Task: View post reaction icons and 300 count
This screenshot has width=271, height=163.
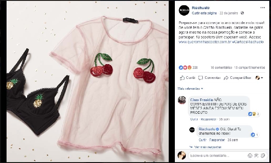Action: click(x=188, y=68)
